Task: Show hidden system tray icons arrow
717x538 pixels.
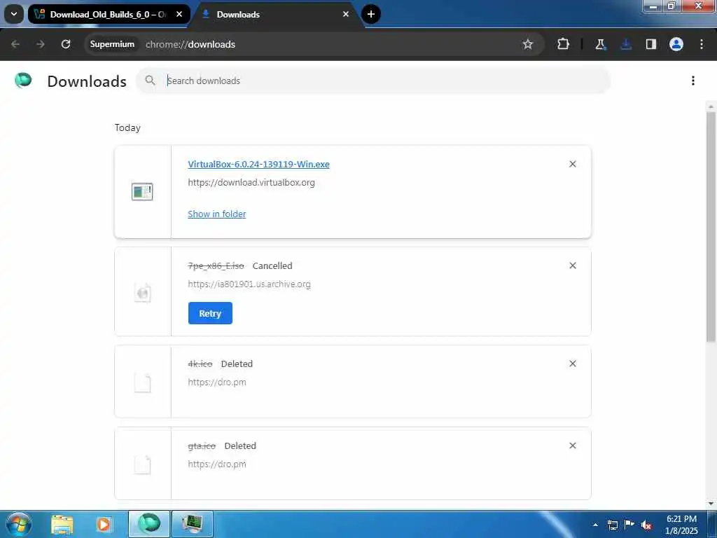Action: click(x=595, y=525)
